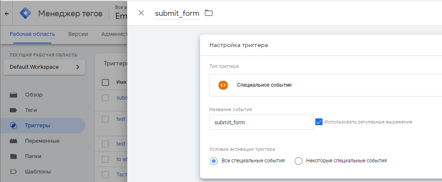Open Триггеры in the left sidebar
This screenshot has width=442, height=182.
coord(37,126)
